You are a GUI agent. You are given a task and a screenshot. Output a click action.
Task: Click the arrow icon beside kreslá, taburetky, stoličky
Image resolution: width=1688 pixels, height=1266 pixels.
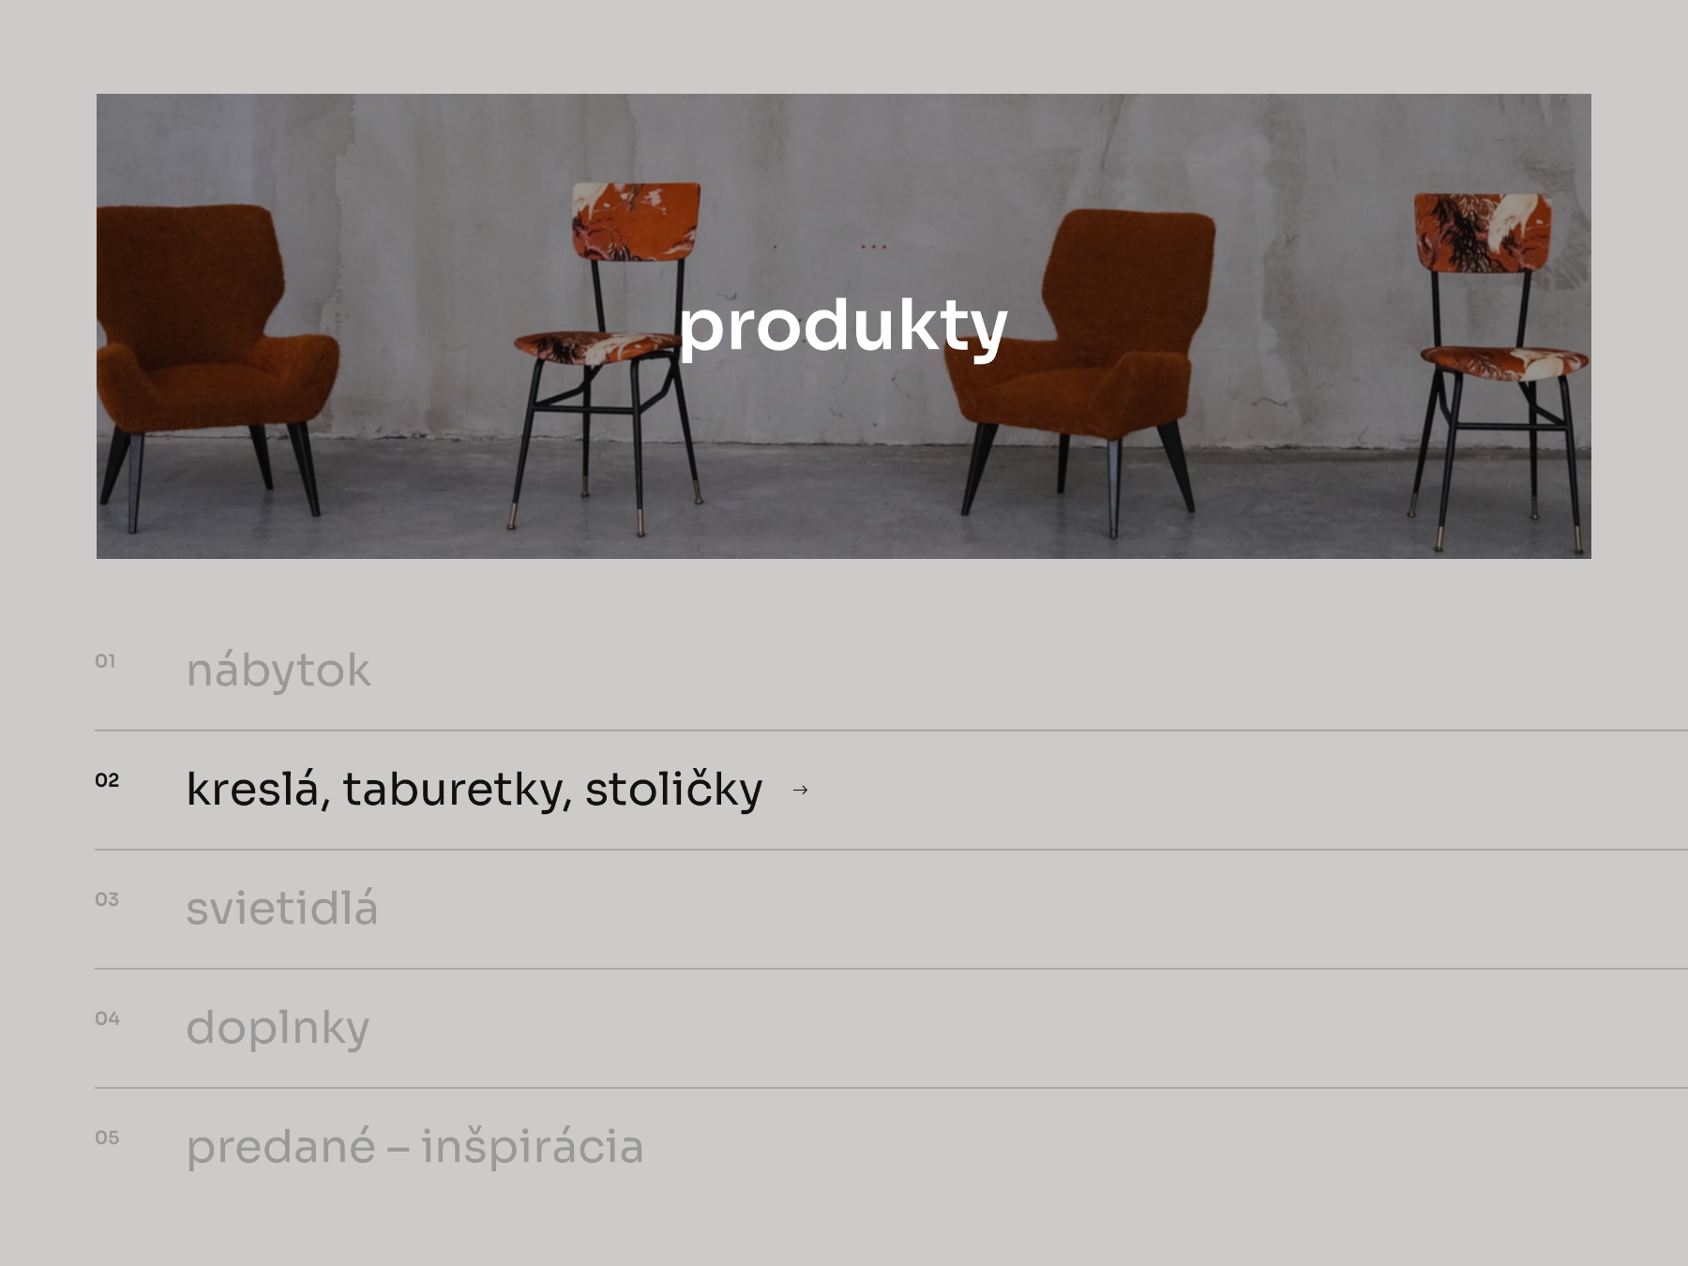pos(800,791)
